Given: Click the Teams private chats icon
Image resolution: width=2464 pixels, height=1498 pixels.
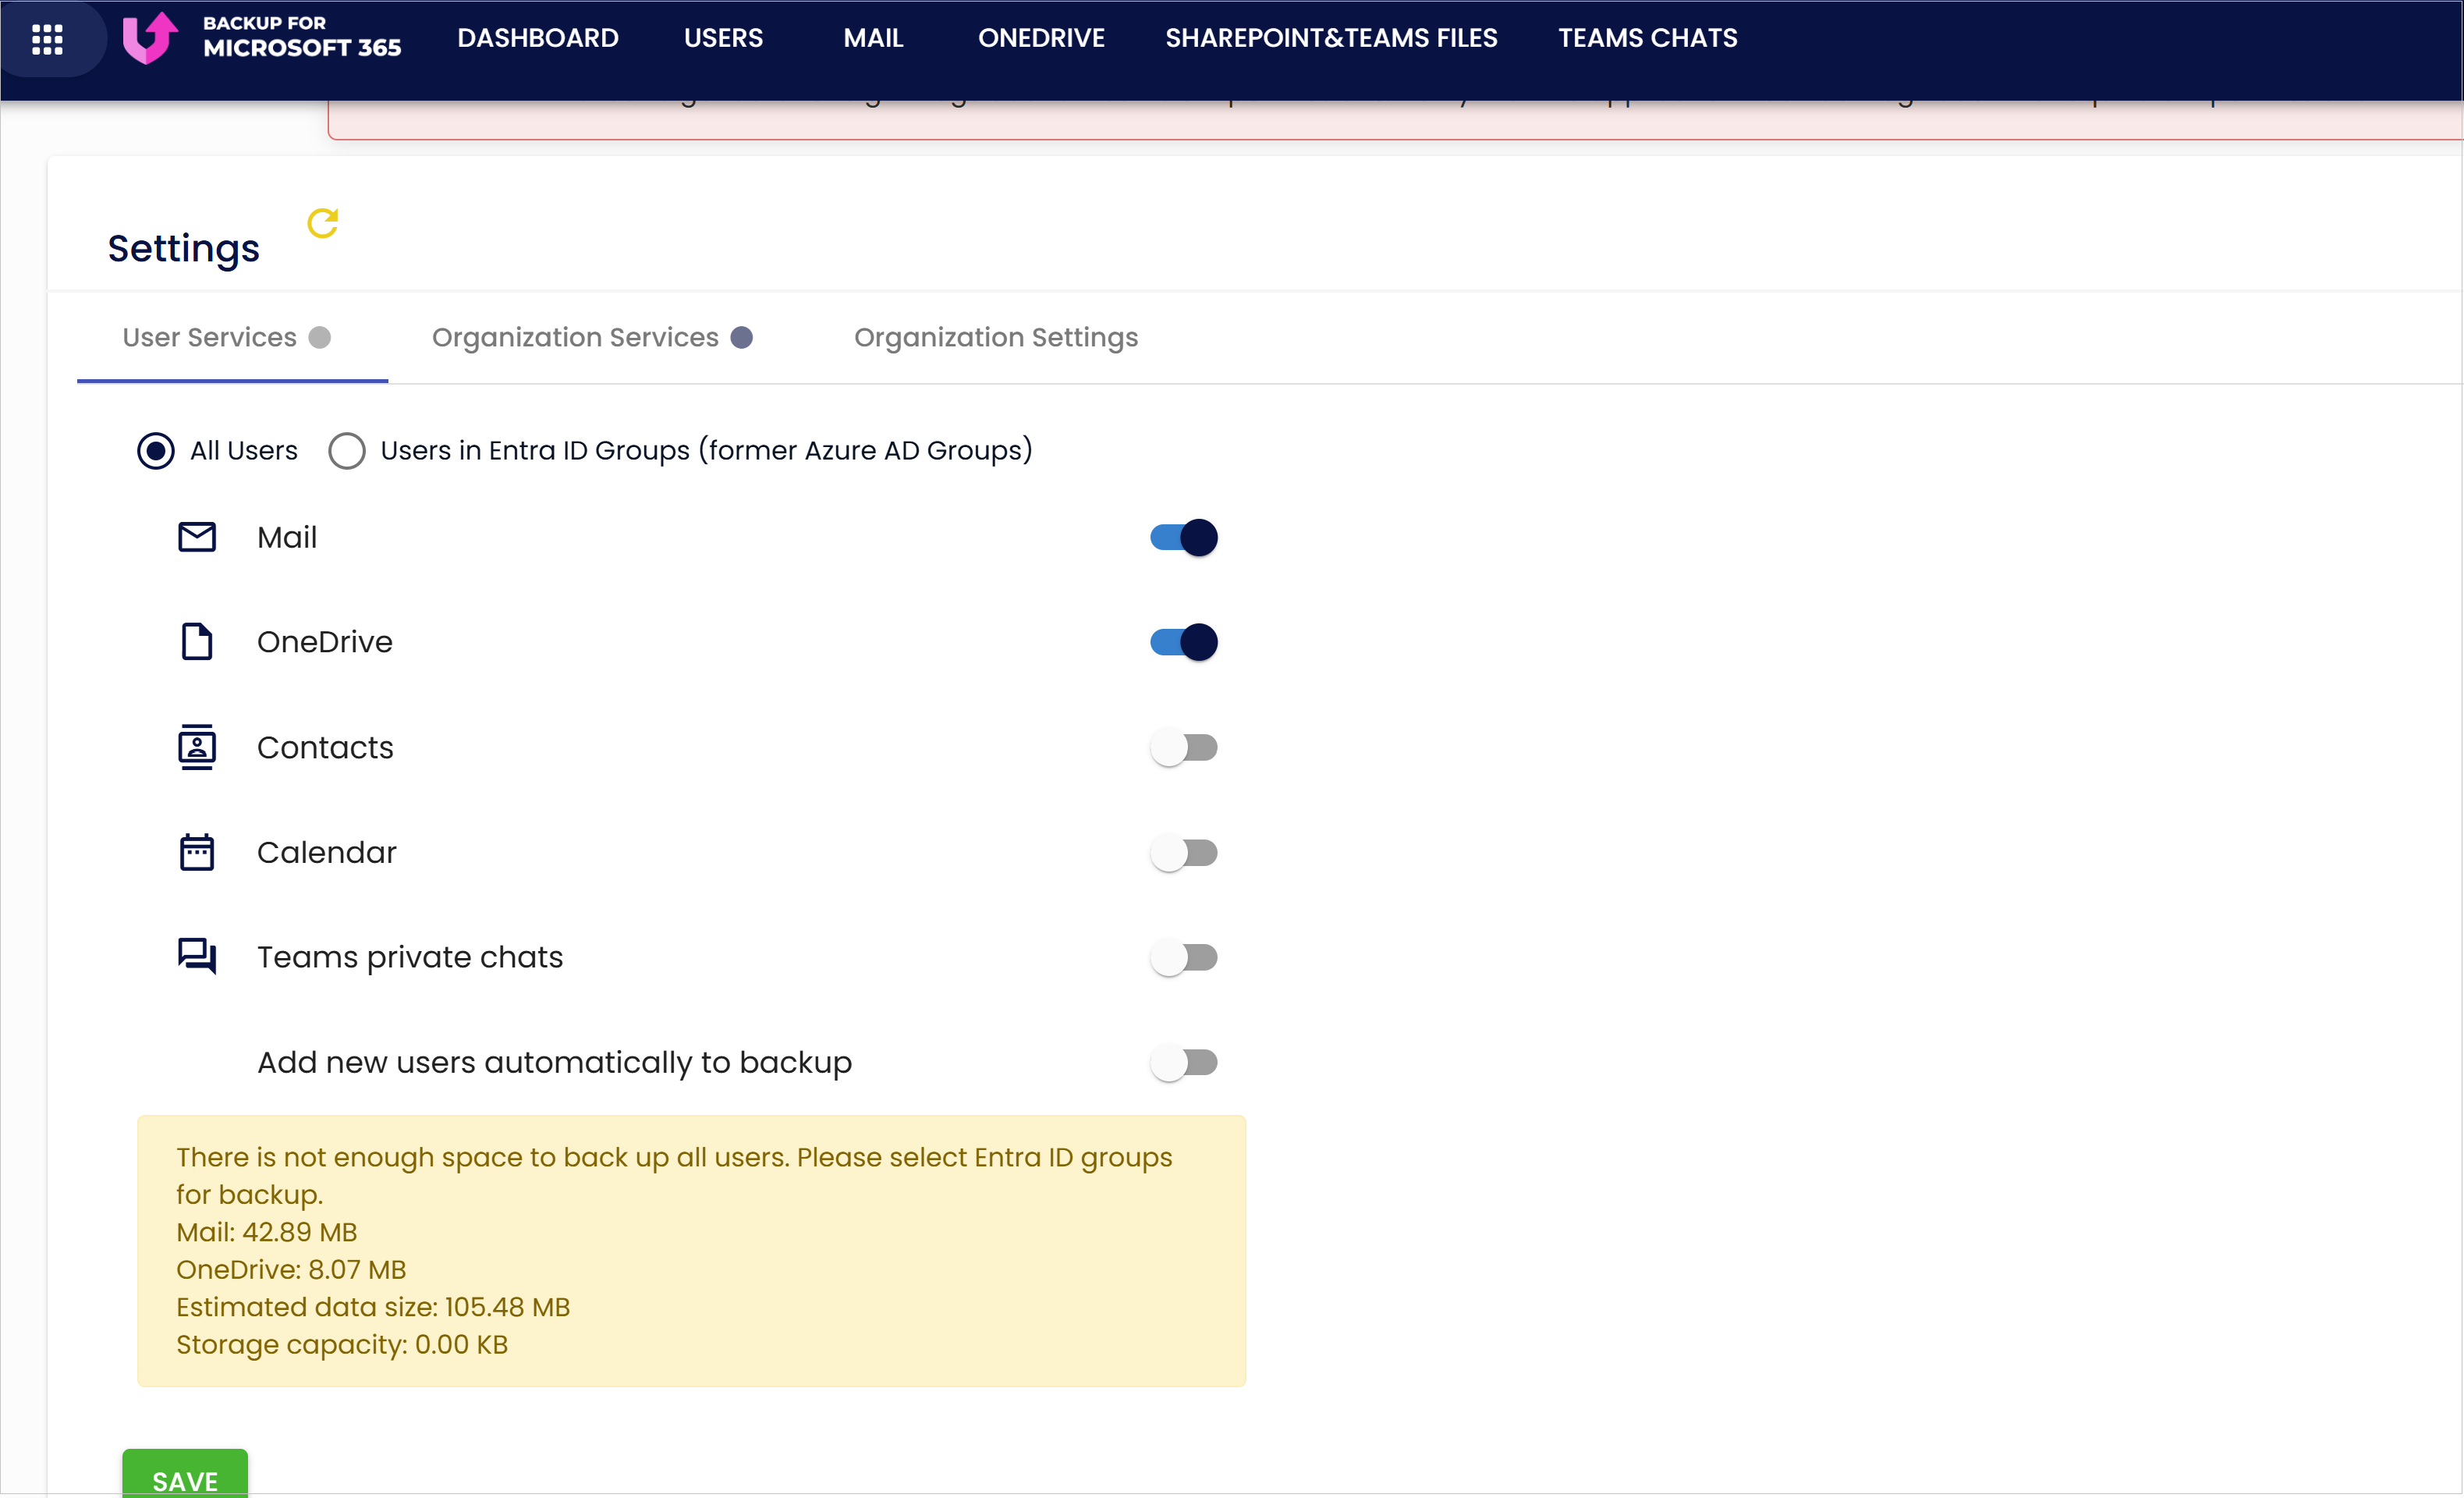Looking at the screenshot, I should point(197,956).
